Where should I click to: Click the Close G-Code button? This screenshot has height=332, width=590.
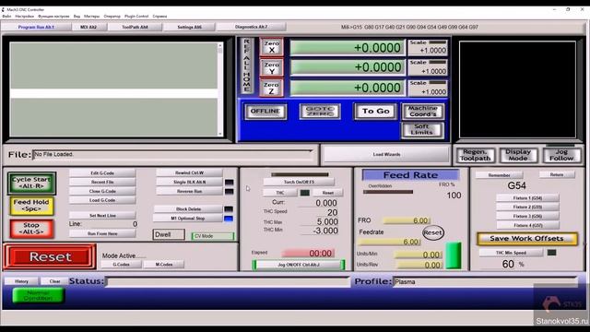(x=102, y=191)
